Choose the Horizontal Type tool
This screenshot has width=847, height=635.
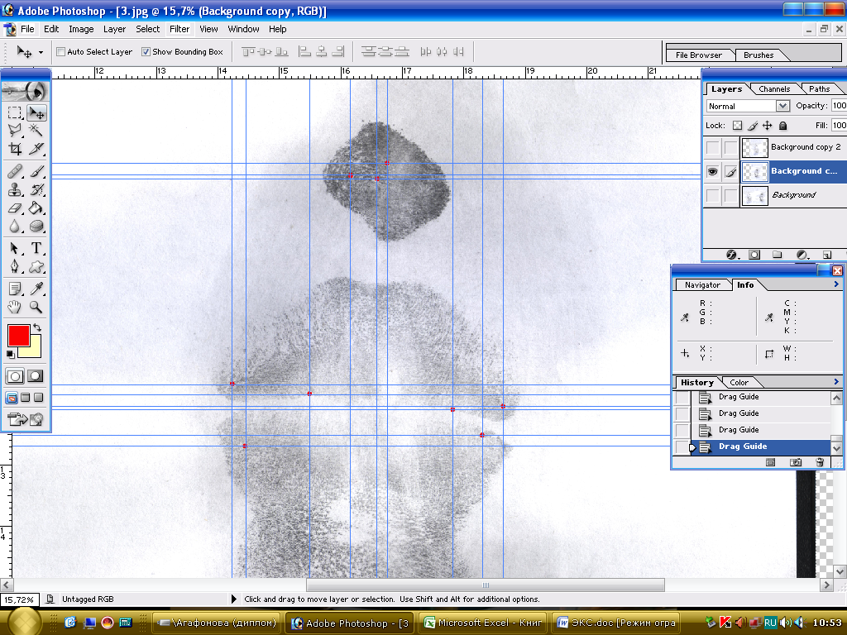tap(36, 248)
